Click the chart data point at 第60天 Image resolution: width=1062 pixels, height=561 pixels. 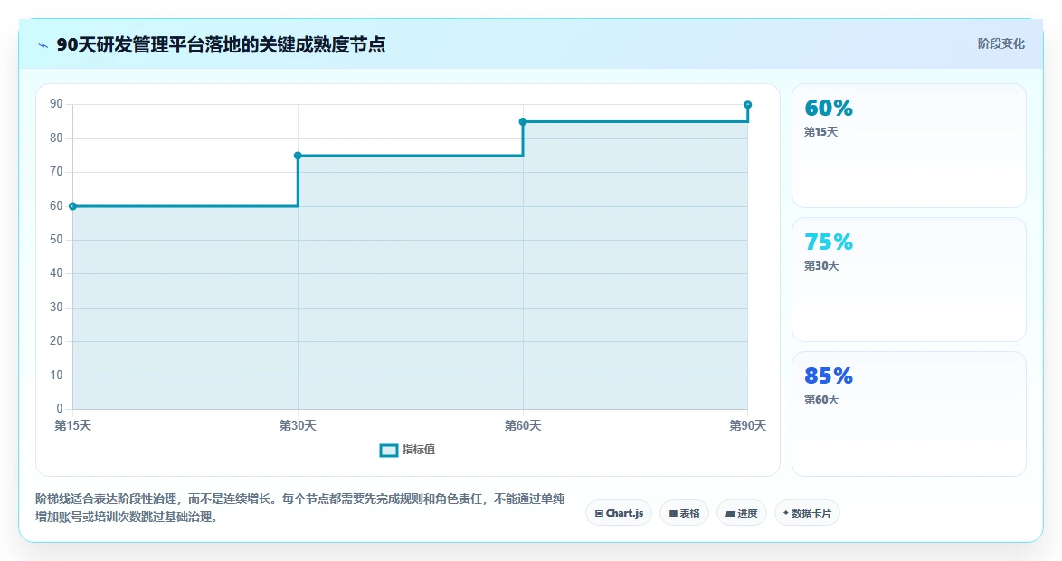pos(523,122)
